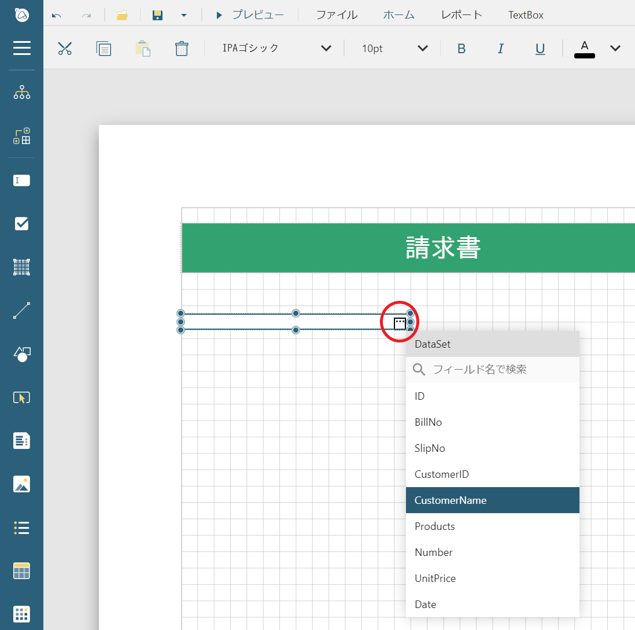The width and height of the screenshot is (635, 630).
Task: Open the ファイル tab
Action: 337,15
